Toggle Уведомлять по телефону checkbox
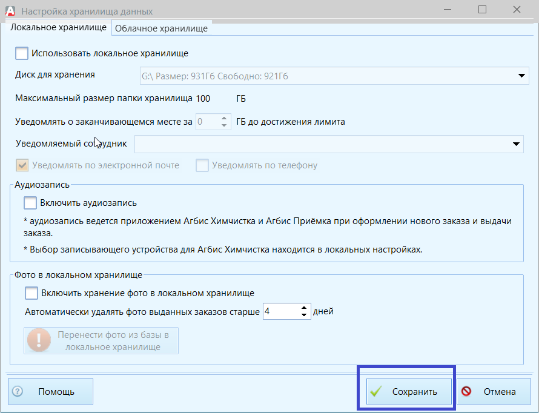 (202, 165)
